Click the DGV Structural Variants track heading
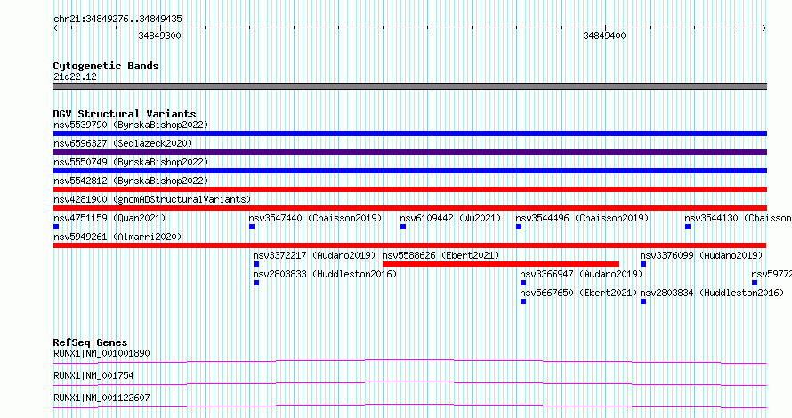The width and height of the screenshot is (792, 418). [125, 114]
